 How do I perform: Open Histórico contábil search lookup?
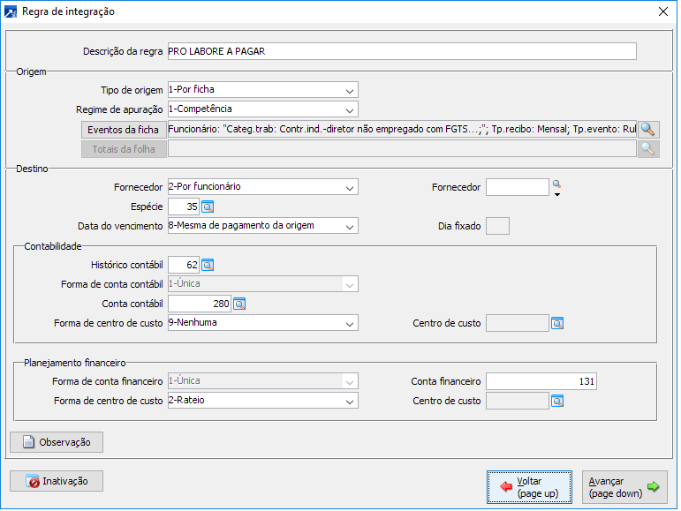[208, 264]
